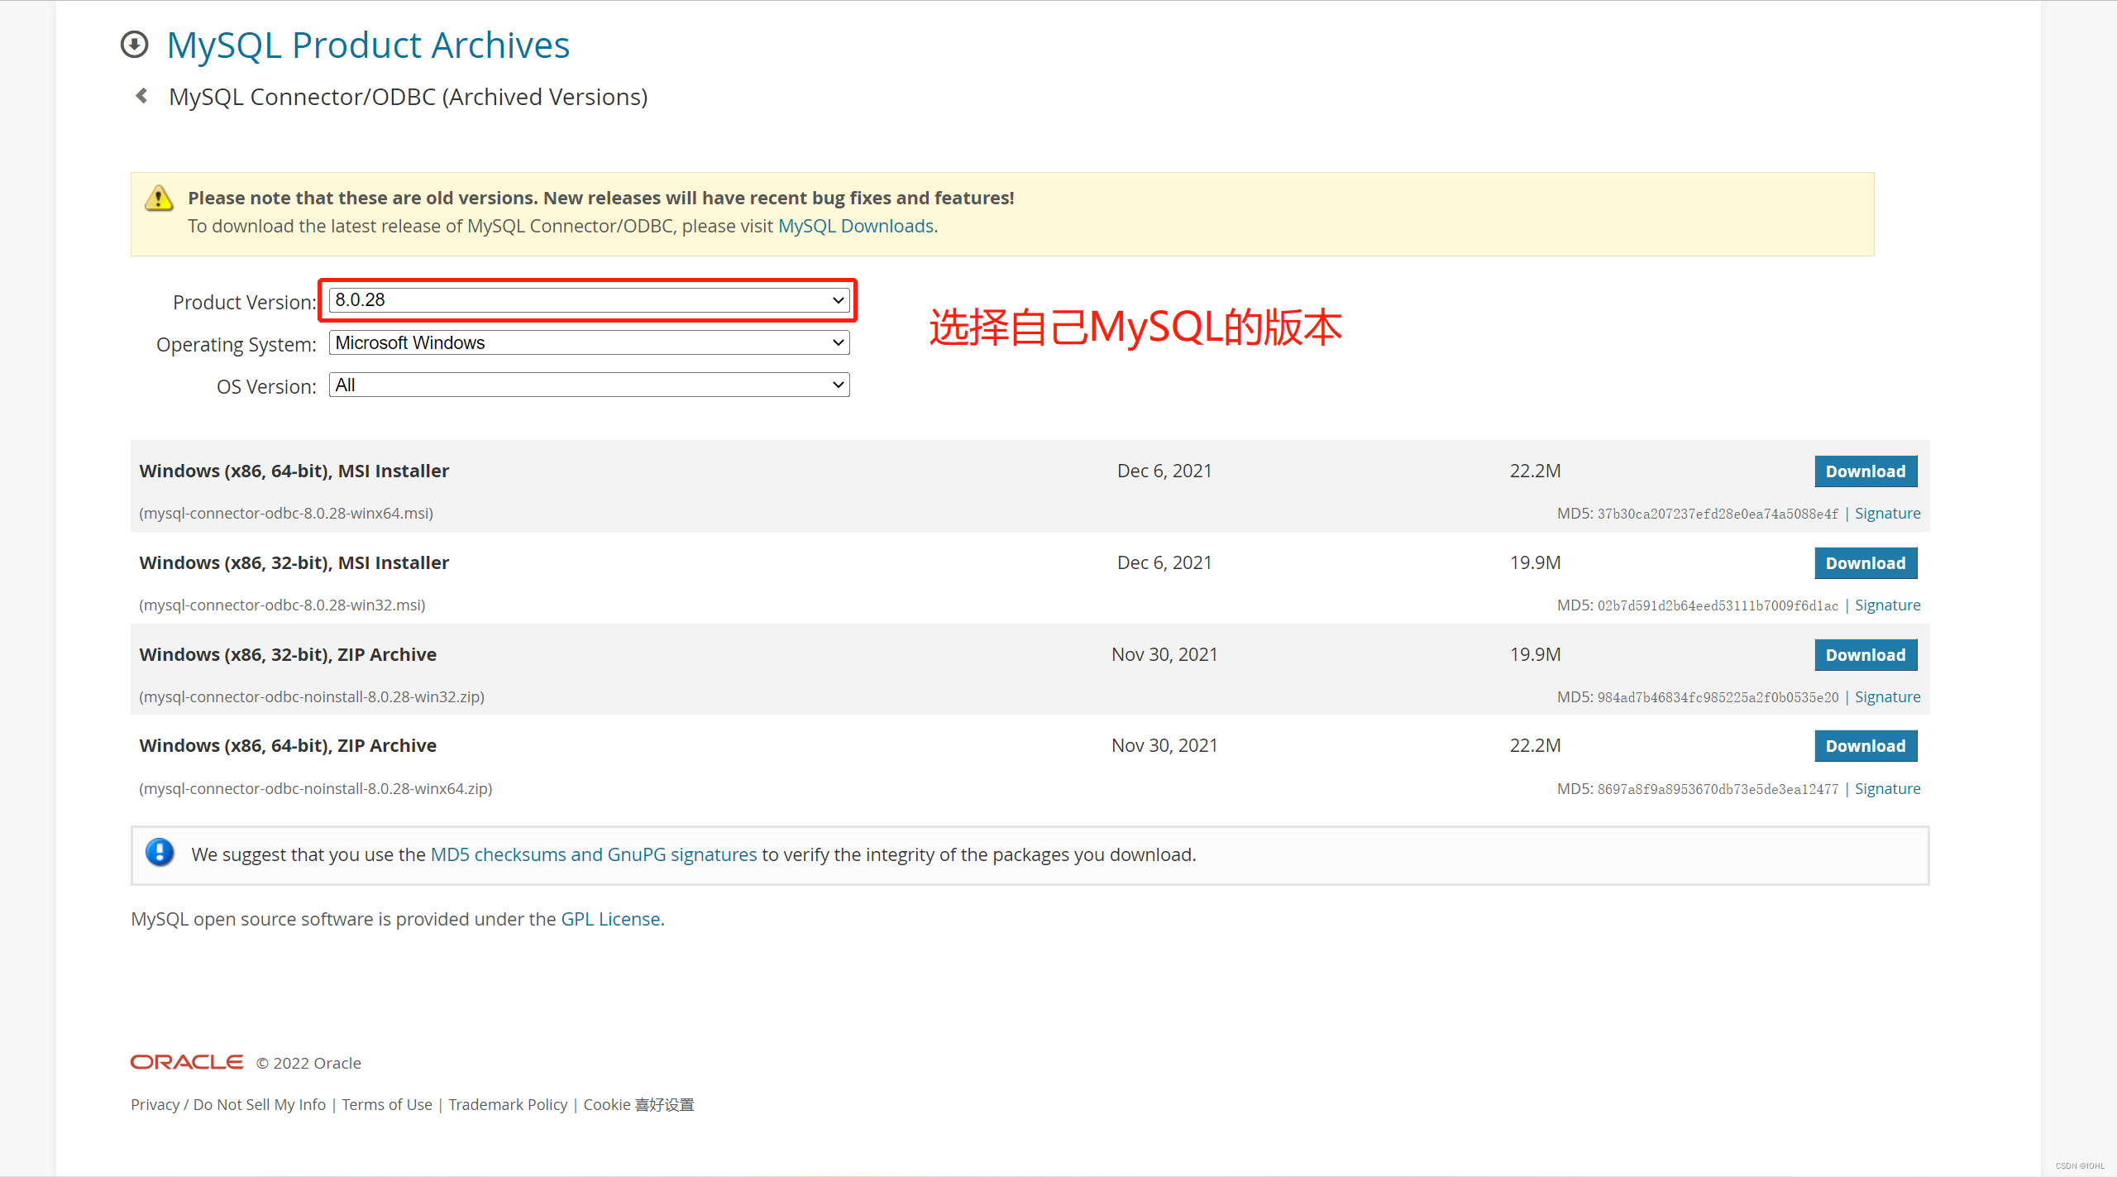Click Windows (x86, 64-bit), MSI Installer title

coord(294,471)
